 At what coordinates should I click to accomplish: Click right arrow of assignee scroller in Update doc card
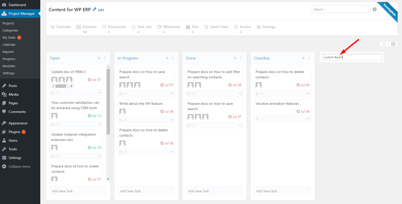pos(72,86)
